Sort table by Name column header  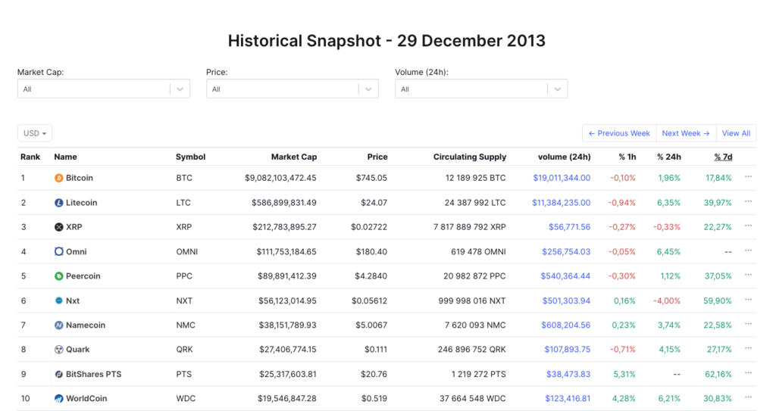point(65,157)
